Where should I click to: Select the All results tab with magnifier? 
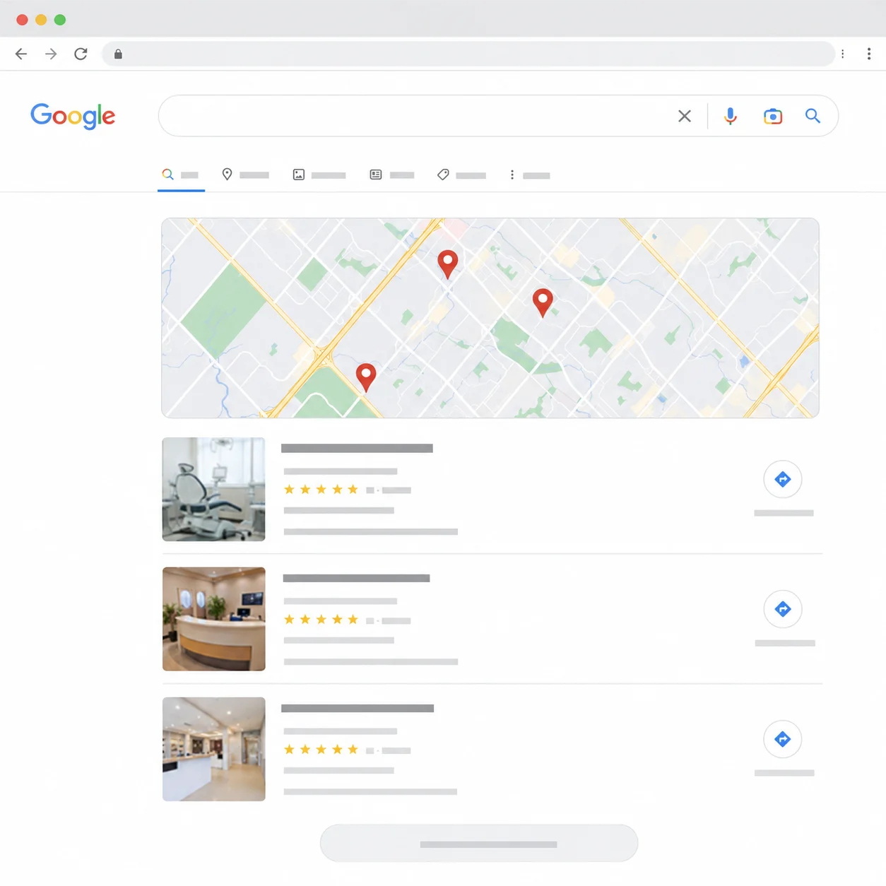point(181,175)
